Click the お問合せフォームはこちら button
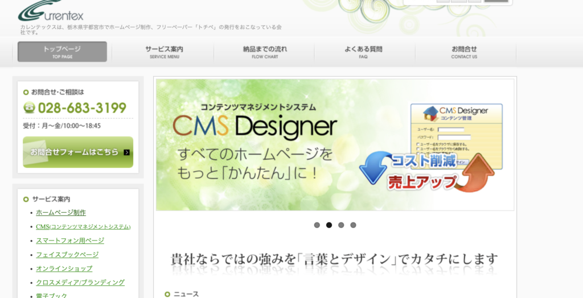 (78, 152)
